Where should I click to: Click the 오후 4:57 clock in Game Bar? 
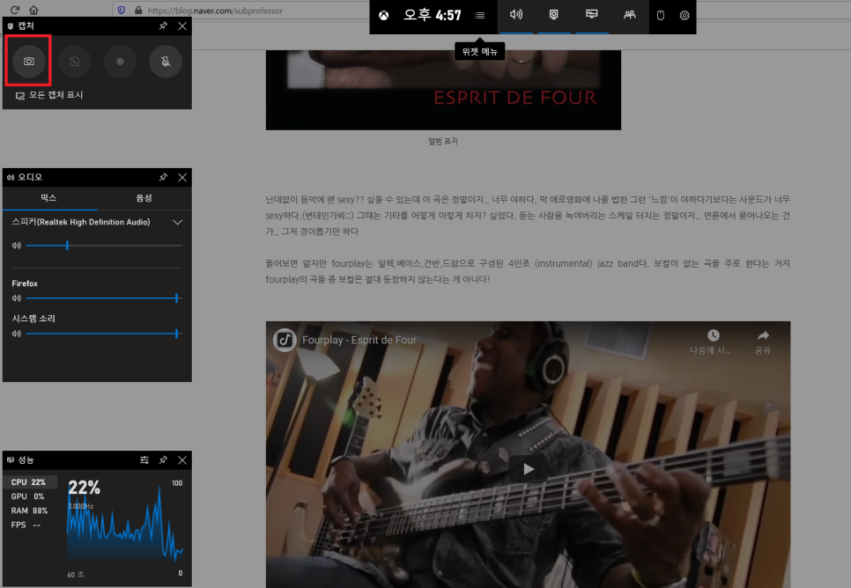click(433, 15)
